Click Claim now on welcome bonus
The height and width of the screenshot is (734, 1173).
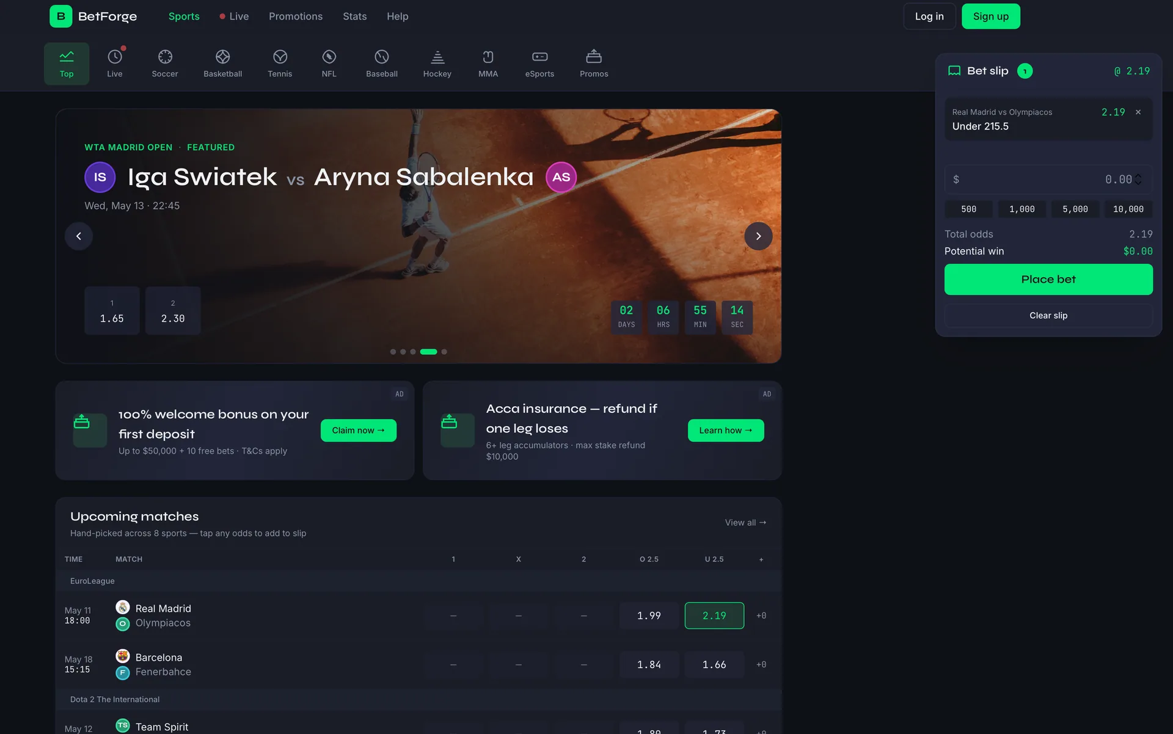[358, 431]
